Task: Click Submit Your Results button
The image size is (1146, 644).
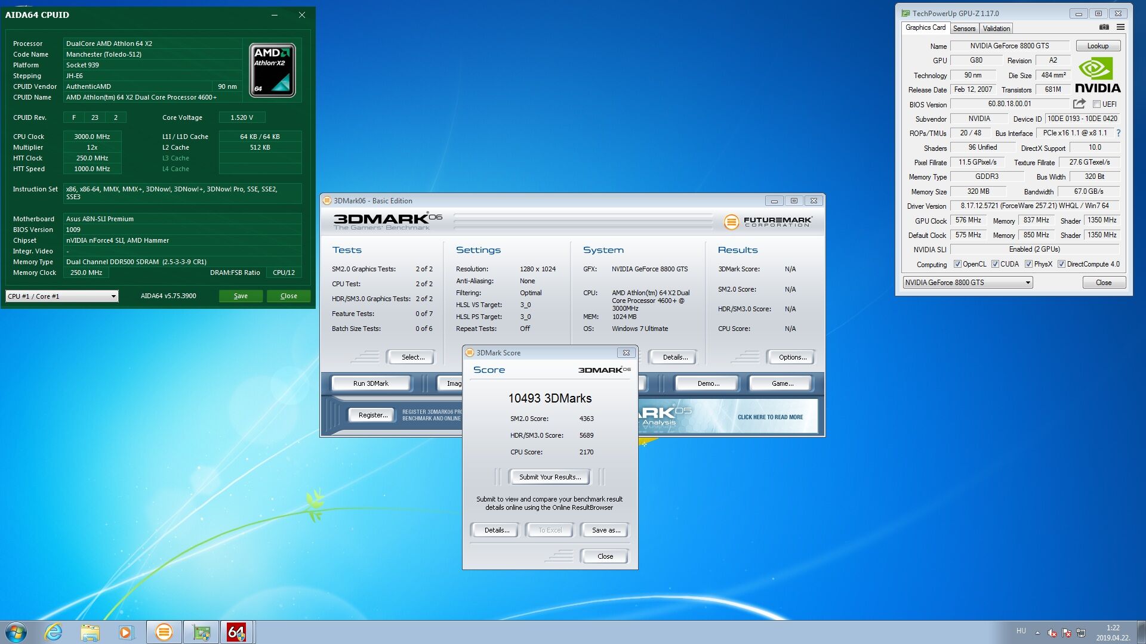Action: coord(549,477)
